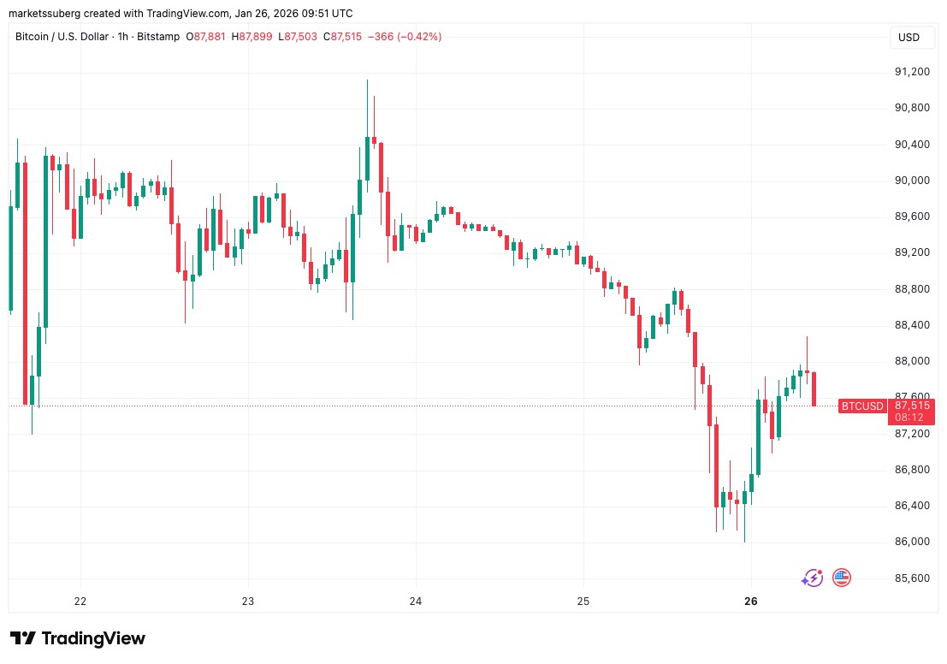This screenshot has width=947, height=664.
Task: Select the 1h interval in the legend
Action: coord(158,37)
